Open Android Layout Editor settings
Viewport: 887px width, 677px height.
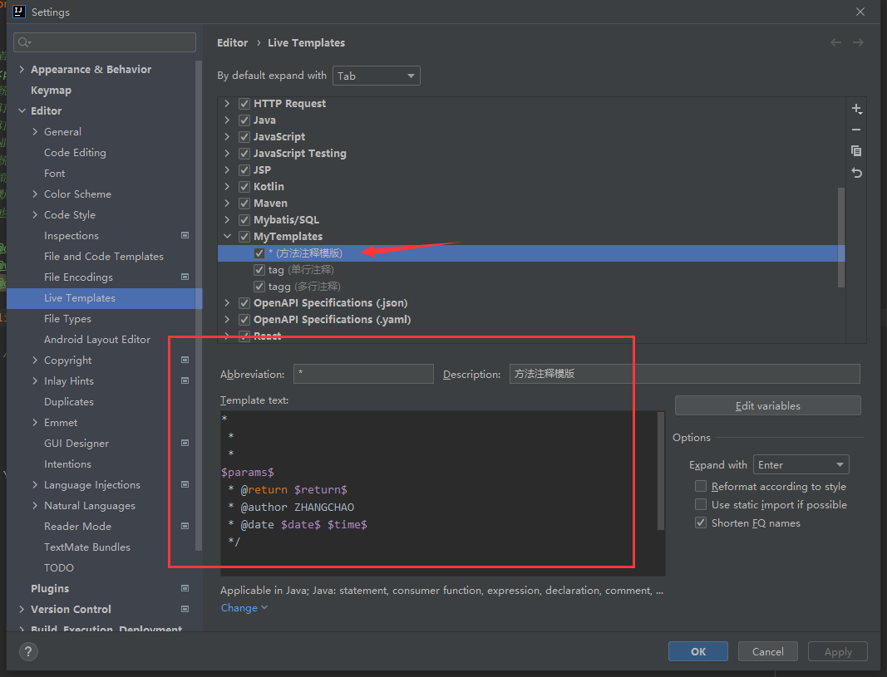(x=97, y=340)
